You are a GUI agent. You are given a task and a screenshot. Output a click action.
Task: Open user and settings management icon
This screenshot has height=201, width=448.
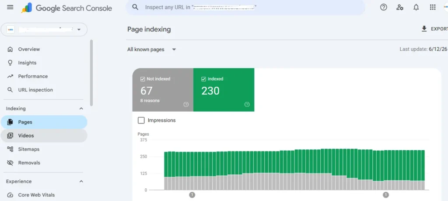coord(400,7)
